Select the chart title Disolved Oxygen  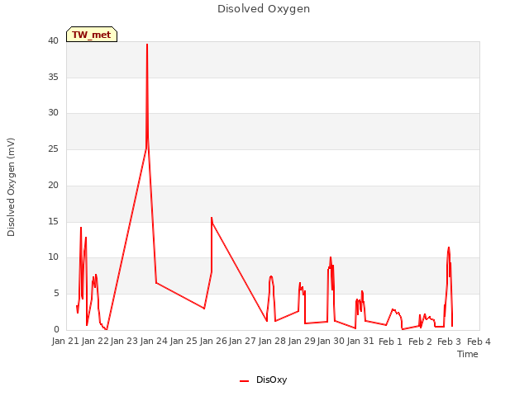coord(264,9)
